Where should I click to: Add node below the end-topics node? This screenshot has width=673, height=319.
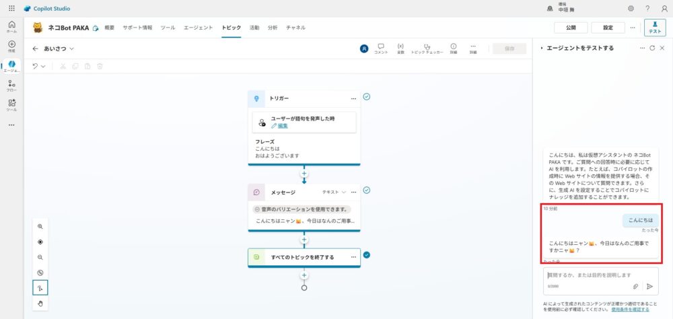(x=304, y=275)
